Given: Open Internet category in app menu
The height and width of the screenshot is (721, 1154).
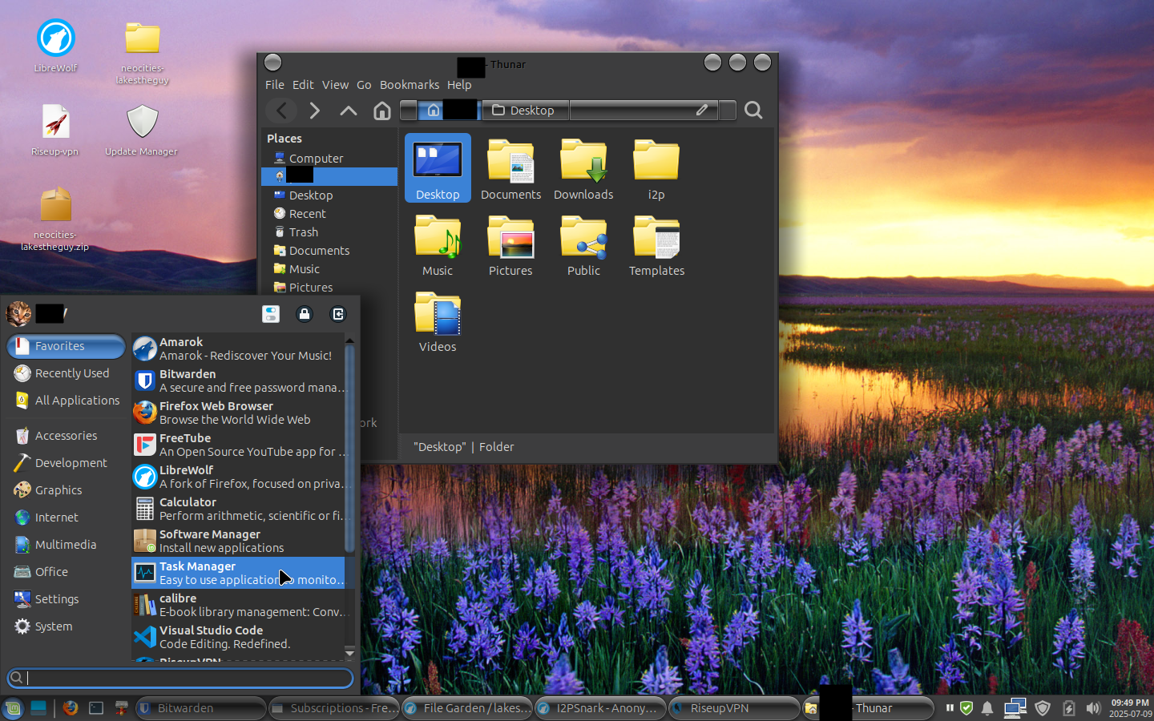Looking at the screenshot, I should pos(66,518).
